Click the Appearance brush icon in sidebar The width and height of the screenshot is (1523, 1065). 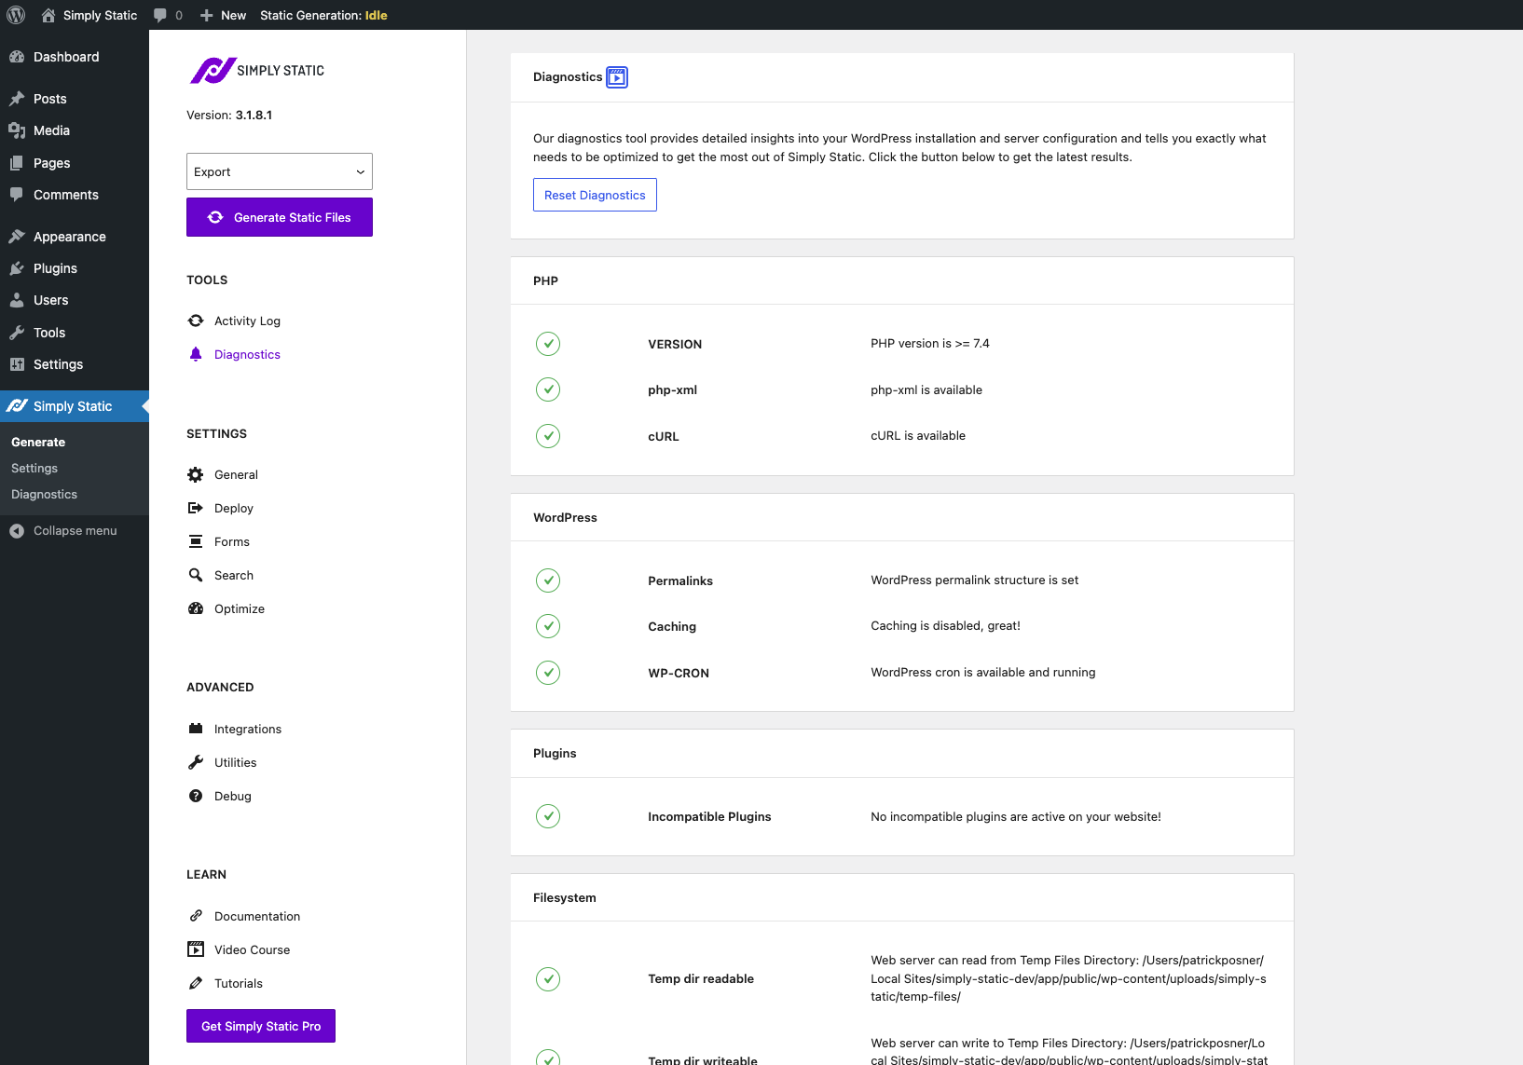pyautogui.click(x=17, y=237)
